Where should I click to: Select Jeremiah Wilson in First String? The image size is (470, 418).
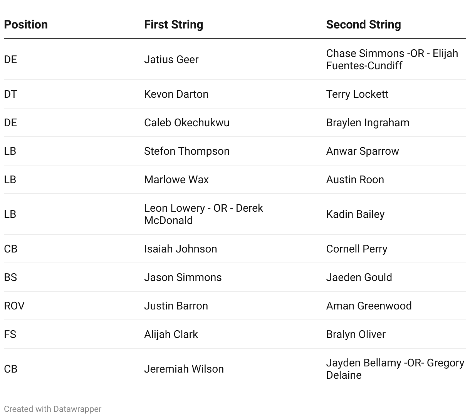click(x=184, y=369)
